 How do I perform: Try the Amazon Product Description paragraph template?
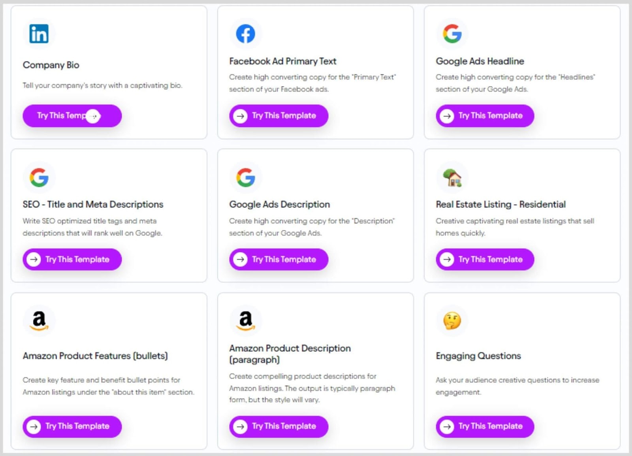[x=278, y=426]
